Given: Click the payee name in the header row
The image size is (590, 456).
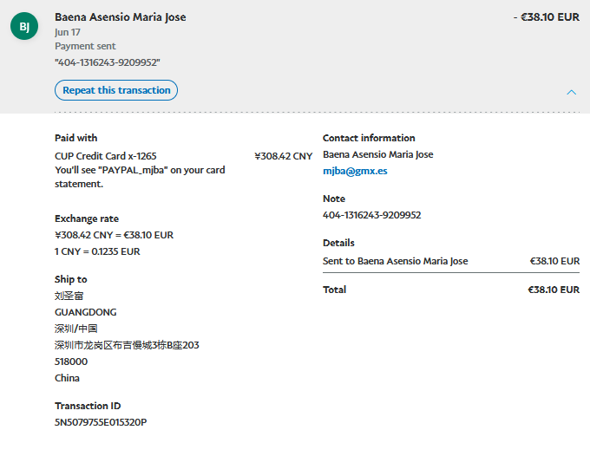Looking at the screenshot, I should pos(120,17).
